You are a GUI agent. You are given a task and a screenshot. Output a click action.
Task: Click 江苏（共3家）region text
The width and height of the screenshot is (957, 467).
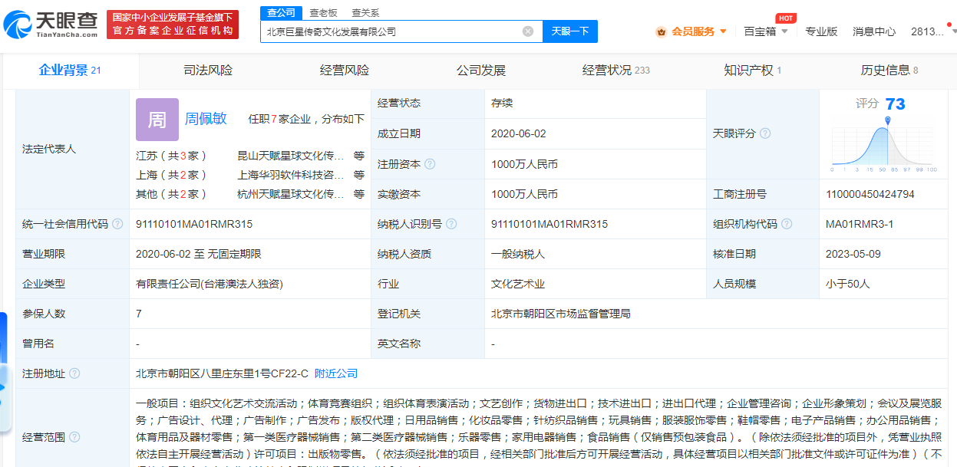(171, 155)
